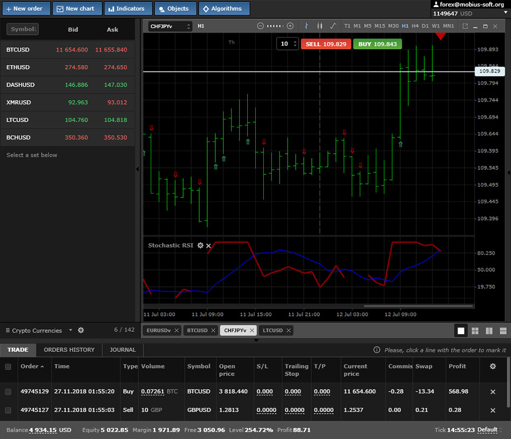This screenshot has width=511, height=439.
Task: Select the candlestick chart type icon
Action: 319,26
